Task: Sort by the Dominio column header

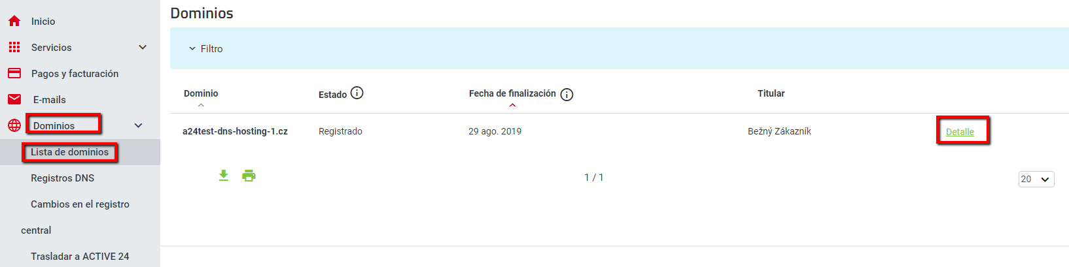Action: 201,93
